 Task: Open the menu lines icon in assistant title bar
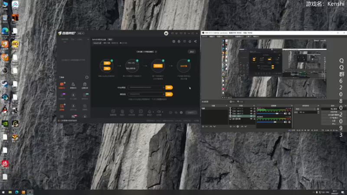tap(185, 33)
